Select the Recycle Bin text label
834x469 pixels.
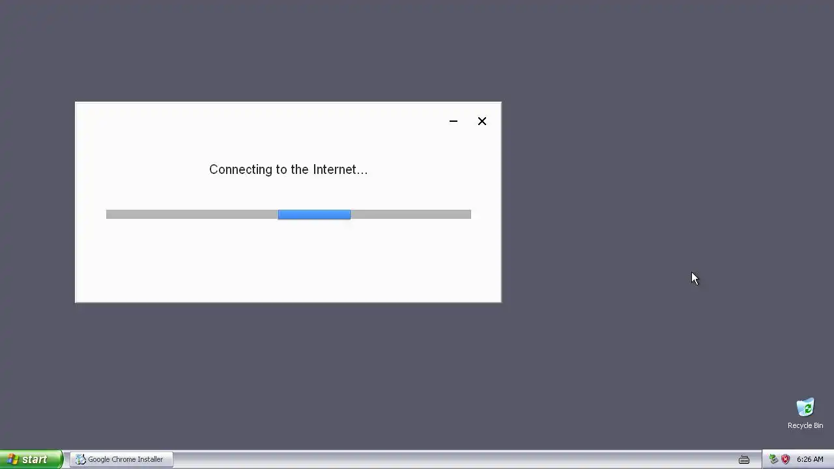point(805,425)
